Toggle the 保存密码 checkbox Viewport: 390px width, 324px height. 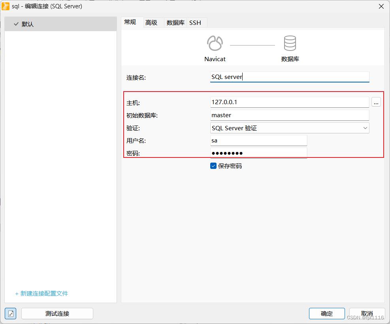coord(213,166)
